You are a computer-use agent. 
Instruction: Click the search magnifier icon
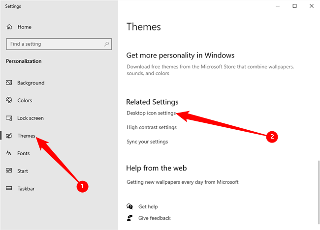click(x=106, y=44)
